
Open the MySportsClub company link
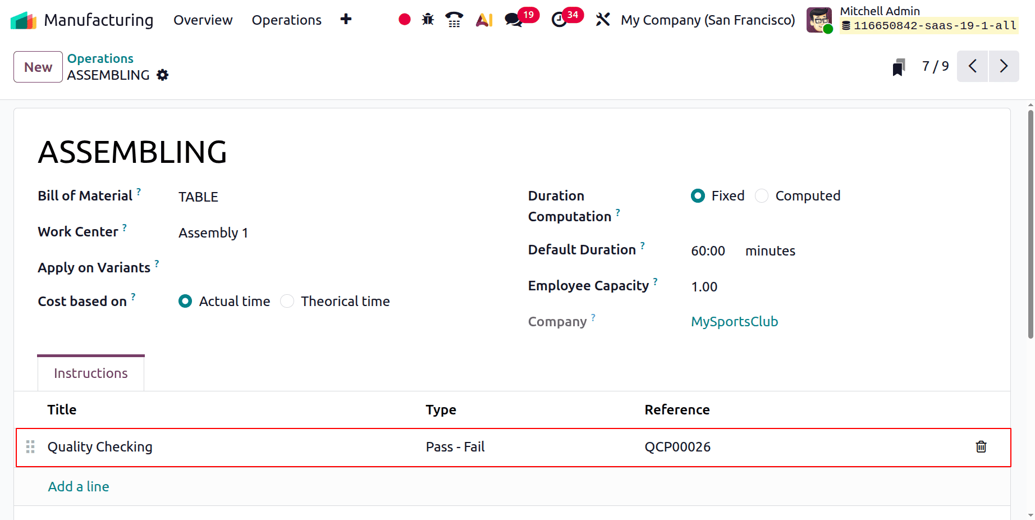click(734, 321)
